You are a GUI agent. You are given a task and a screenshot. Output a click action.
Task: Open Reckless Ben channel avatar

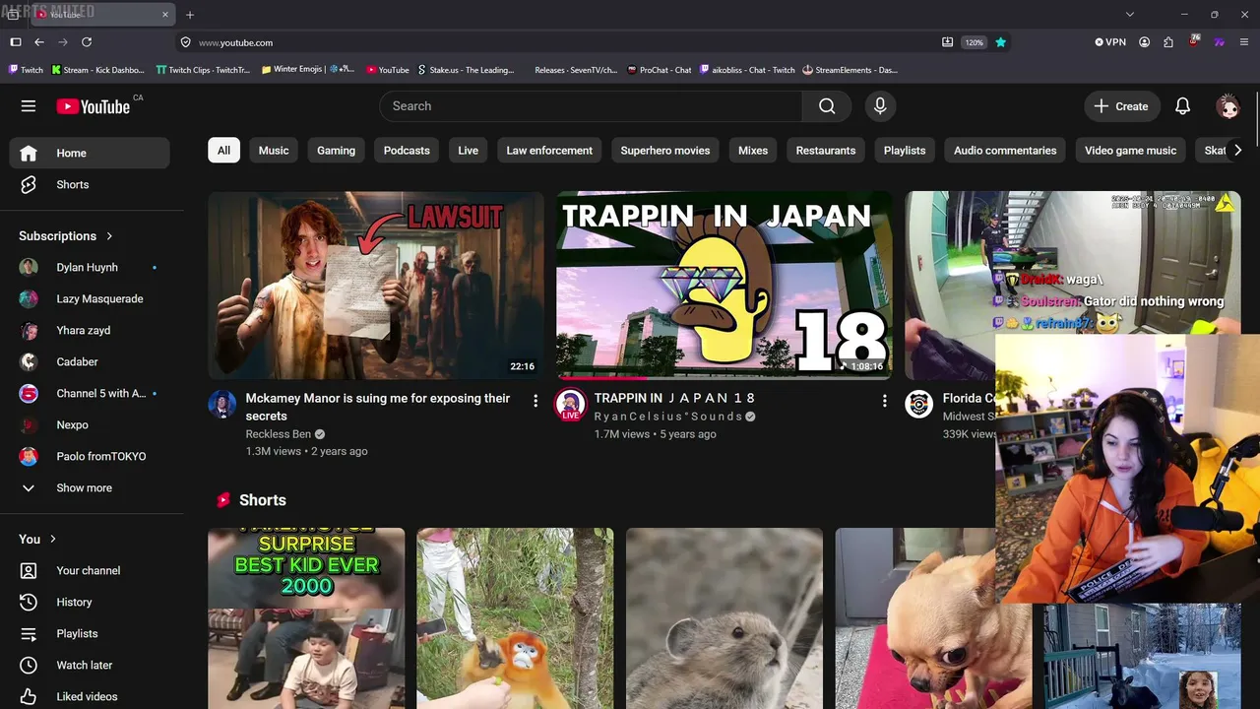pos(222,404)
